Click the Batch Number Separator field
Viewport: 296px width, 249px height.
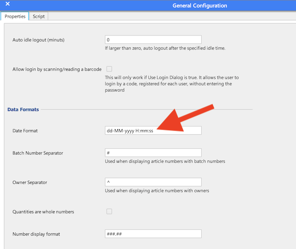tap(153, 153)
